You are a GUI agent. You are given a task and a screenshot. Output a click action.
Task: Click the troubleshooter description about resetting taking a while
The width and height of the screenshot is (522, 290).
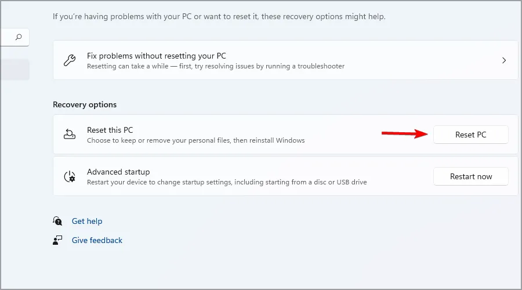click(216, 66)
